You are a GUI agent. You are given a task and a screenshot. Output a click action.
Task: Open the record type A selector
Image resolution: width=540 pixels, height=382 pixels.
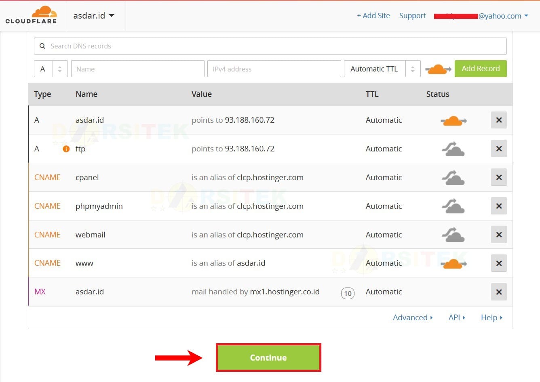[x=51, y=69]
